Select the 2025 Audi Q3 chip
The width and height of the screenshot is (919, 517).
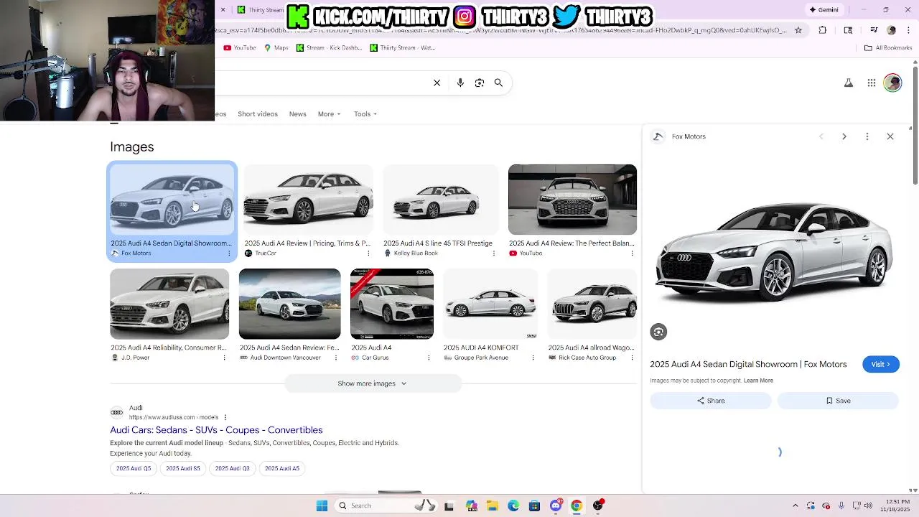point(233,468)
